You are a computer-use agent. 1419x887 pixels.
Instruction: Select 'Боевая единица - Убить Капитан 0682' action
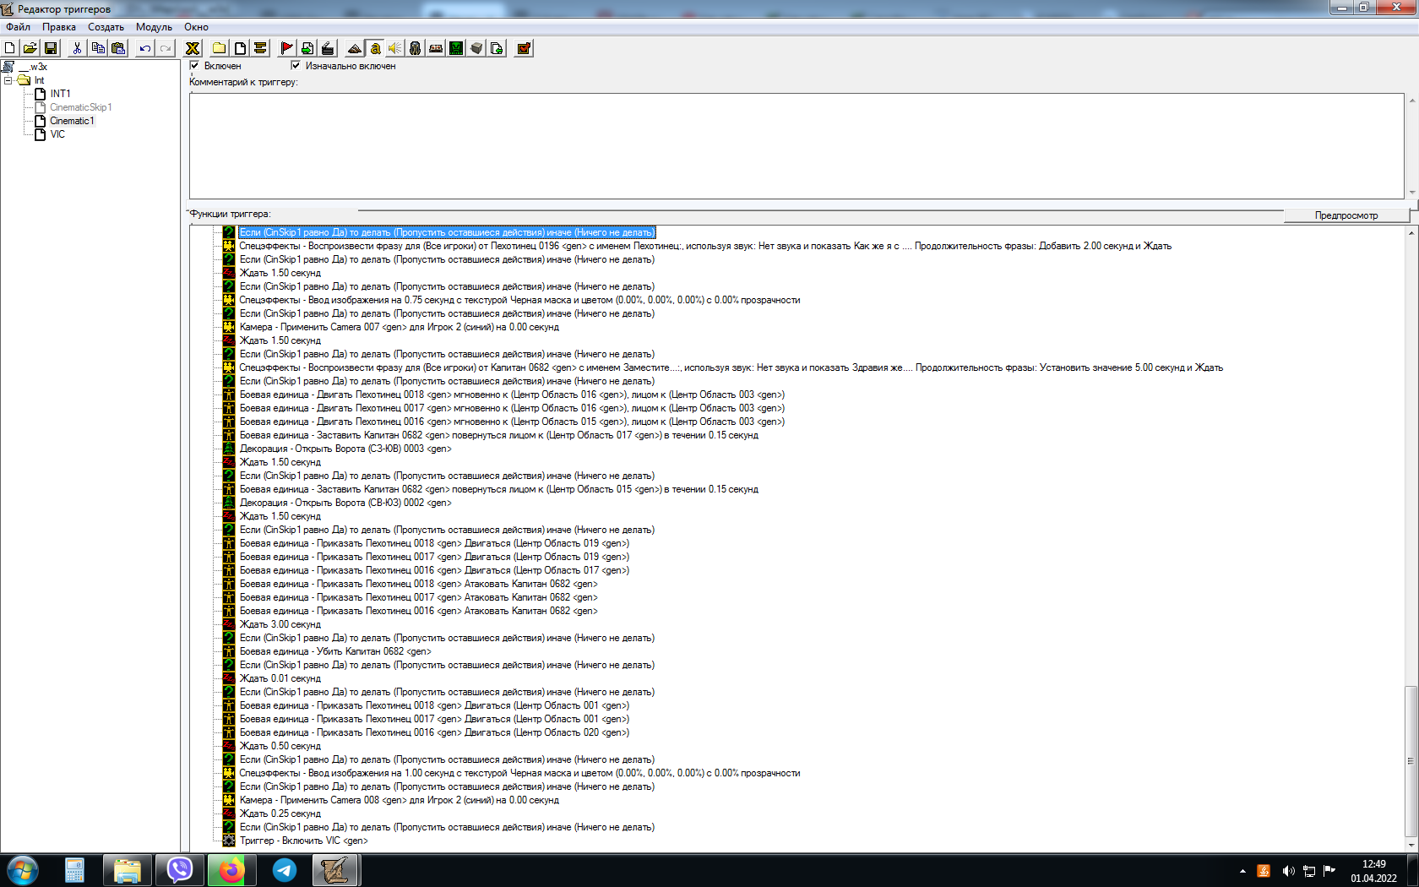334,651
